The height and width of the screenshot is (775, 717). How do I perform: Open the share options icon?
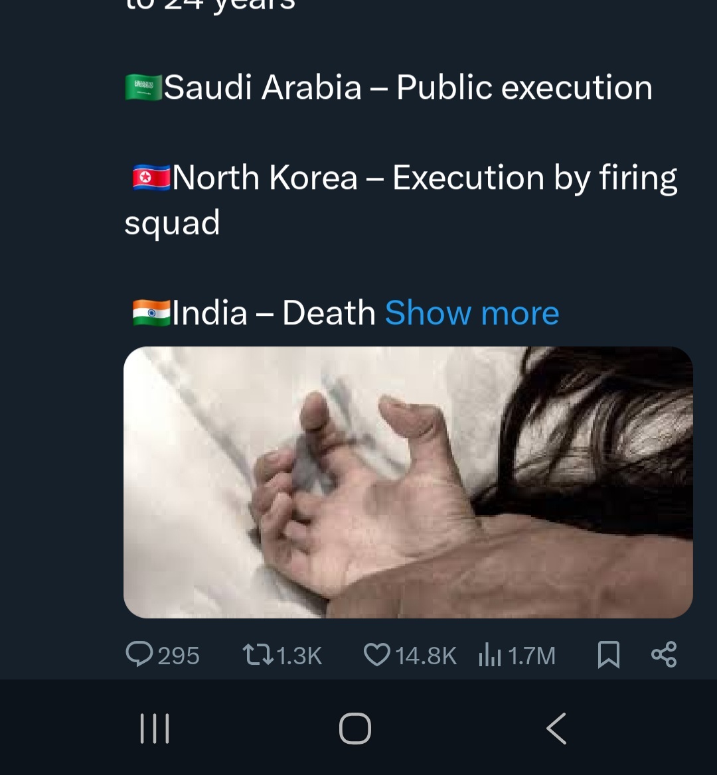(x=664, y=654)
